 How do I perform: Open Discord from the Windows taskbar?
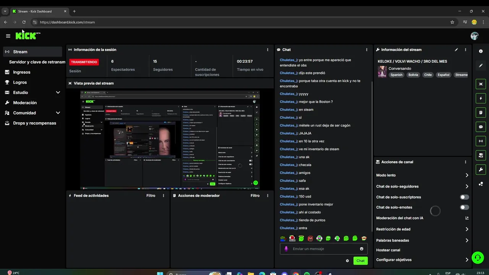click(285, 273)
